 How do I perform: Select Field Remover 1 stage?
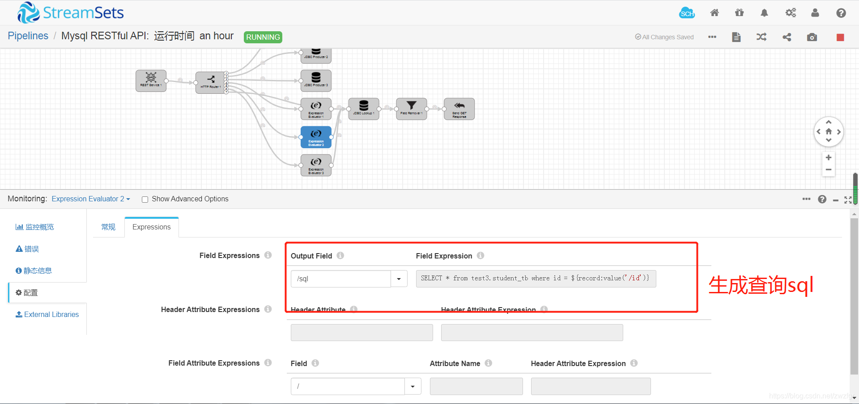pos(412,109)
